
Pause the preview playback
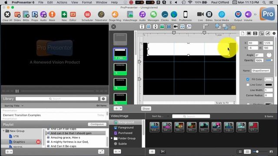(17, 91)
